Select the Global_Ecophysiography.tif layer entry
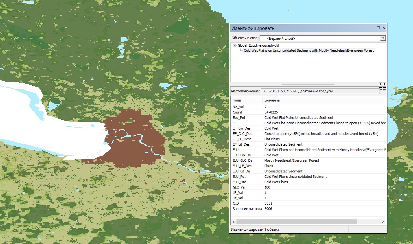 (x=259, y=46)
